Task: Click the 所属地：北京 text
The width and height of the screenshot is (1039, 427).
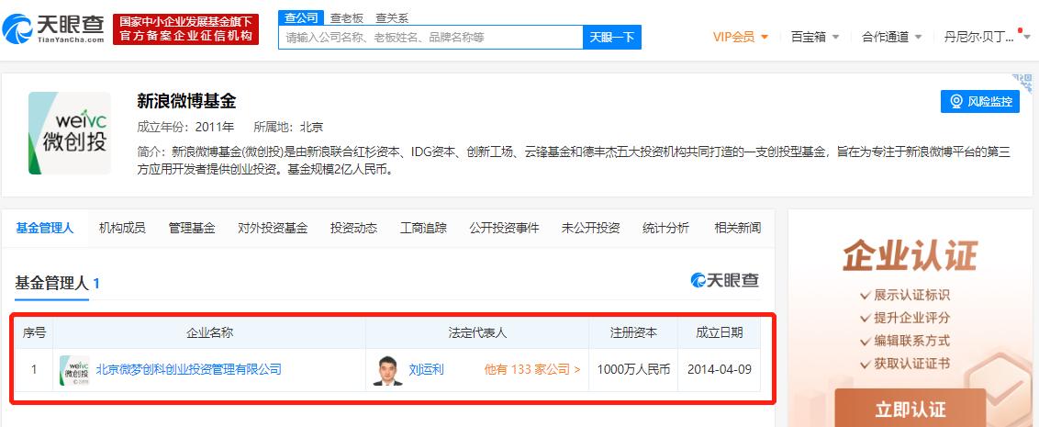Action: [288, 127]
